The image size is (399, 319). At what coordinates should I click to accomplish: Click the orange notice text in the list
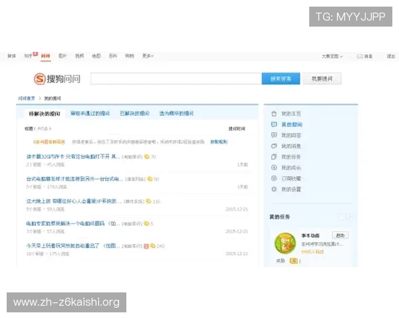pyautogui.click(x=49, y=142)
